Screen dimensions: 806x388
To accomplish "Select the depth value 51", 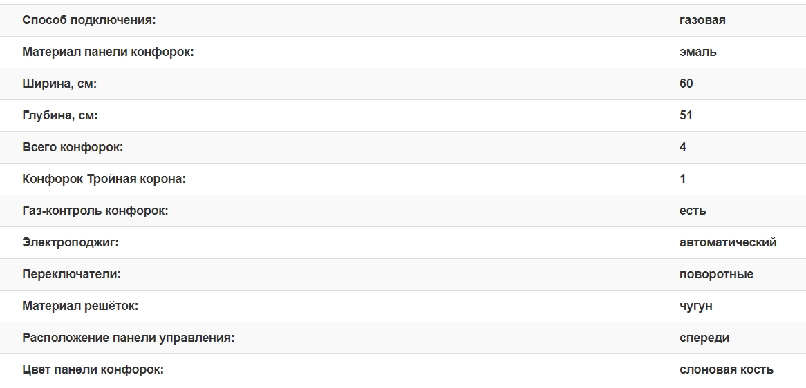I will pos(686,115).
